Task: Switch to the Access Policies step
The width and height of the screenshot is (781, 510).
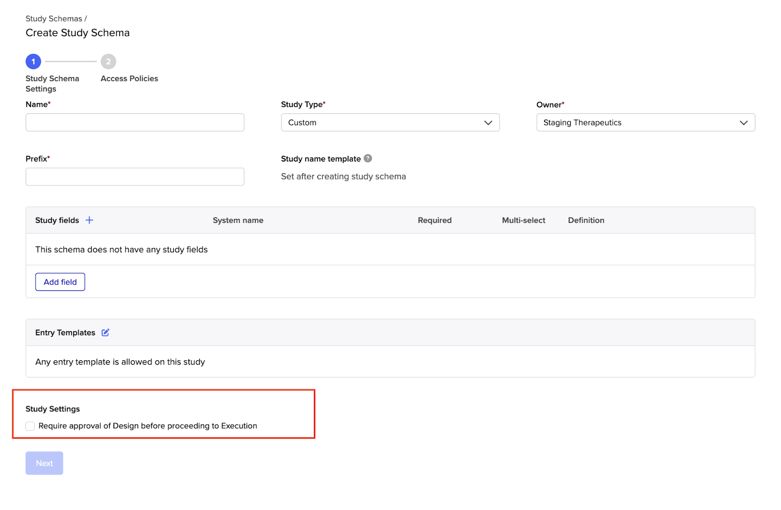Action: pos(129,79)
